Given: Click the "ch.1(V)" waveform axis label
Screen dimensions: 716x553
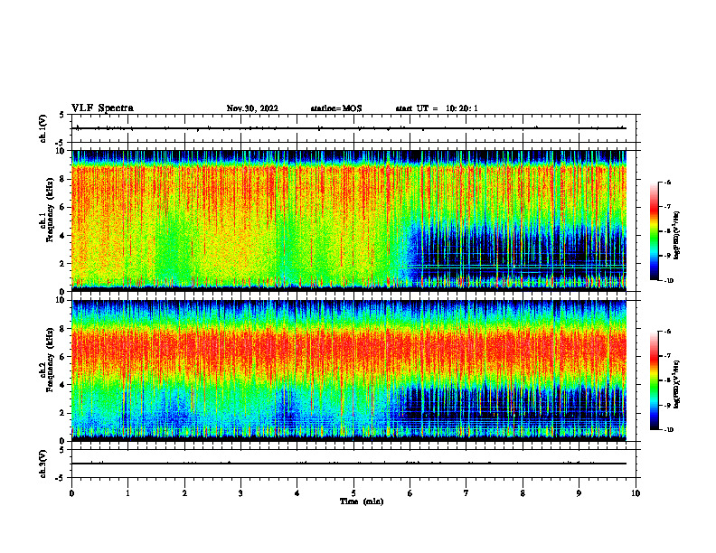Looking at the screenshot, I should point(43,128).
